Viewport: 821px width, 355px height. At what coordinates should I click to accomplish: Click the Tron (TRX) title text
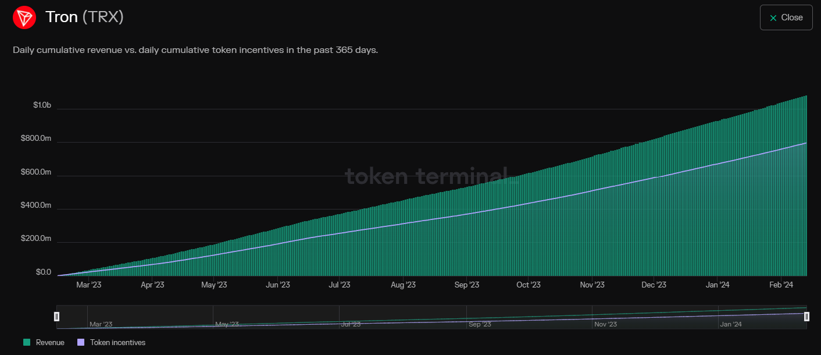point(85,17)
